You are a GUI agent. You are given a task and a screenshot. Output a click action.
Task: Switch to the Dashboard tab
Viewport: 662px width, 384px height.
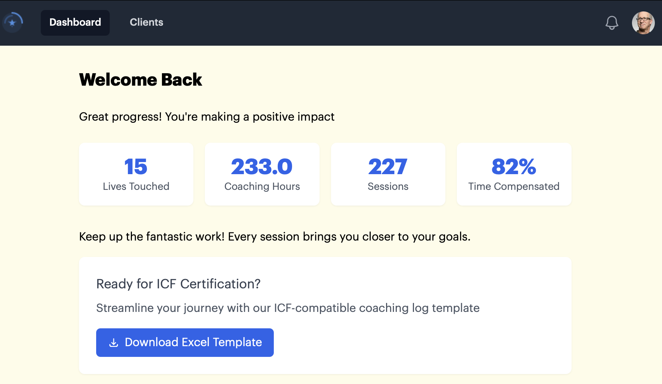point(75,22)
